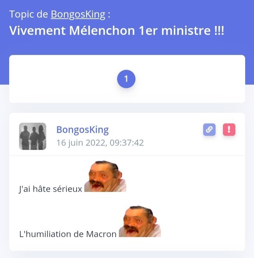
Task: Open the laughing sticker after "J'ai hâte sérieux"
Action: [105, 176]
